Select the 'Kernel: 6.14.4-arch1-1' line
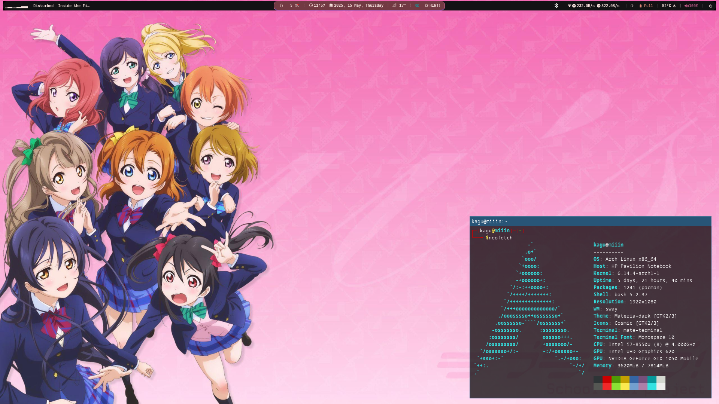Image resolution: width=719 pixels, height=404 pixels. (x=627, y=273)
